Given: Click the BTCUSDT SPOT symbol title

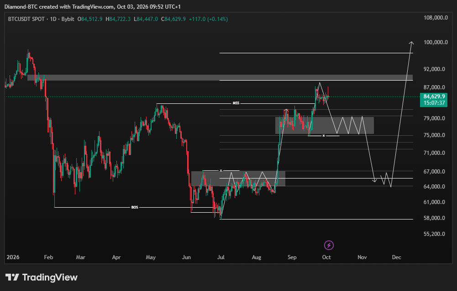Looking at the screenshot, I should pyautogui.click(x=26, y=19).
